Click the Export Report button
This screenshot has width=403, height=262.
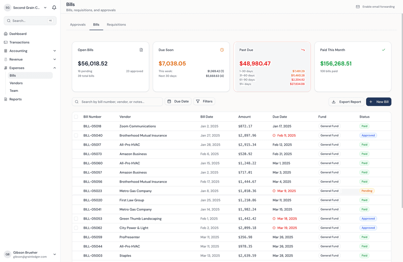coord(346,102)
